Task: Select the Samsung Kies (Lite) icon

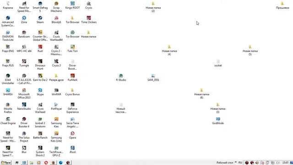Action: click(x=56, y=137)
